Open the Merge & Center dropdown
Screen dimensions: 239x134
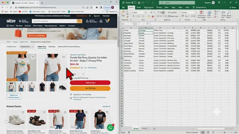[x=179, y=16]
